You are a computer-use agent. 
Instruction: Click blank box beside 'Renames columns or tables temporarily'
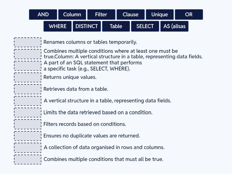point(28,42)
